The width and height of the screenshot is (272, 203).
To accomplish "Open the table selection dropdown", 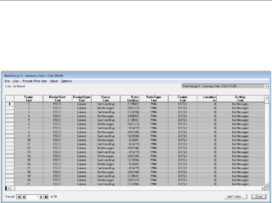I will point(266,86).
